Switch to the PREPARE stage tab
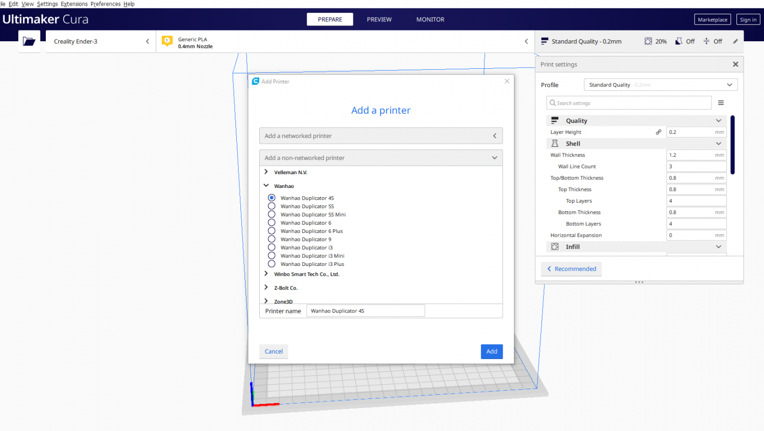This screenshot has height=431, width=764. pyautogui.click(x=330, y=19)
